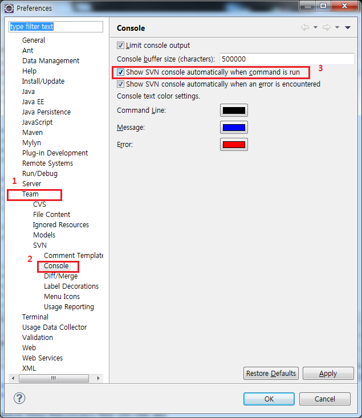
Task: Change the Error color swatch
Action: [234, 145]
